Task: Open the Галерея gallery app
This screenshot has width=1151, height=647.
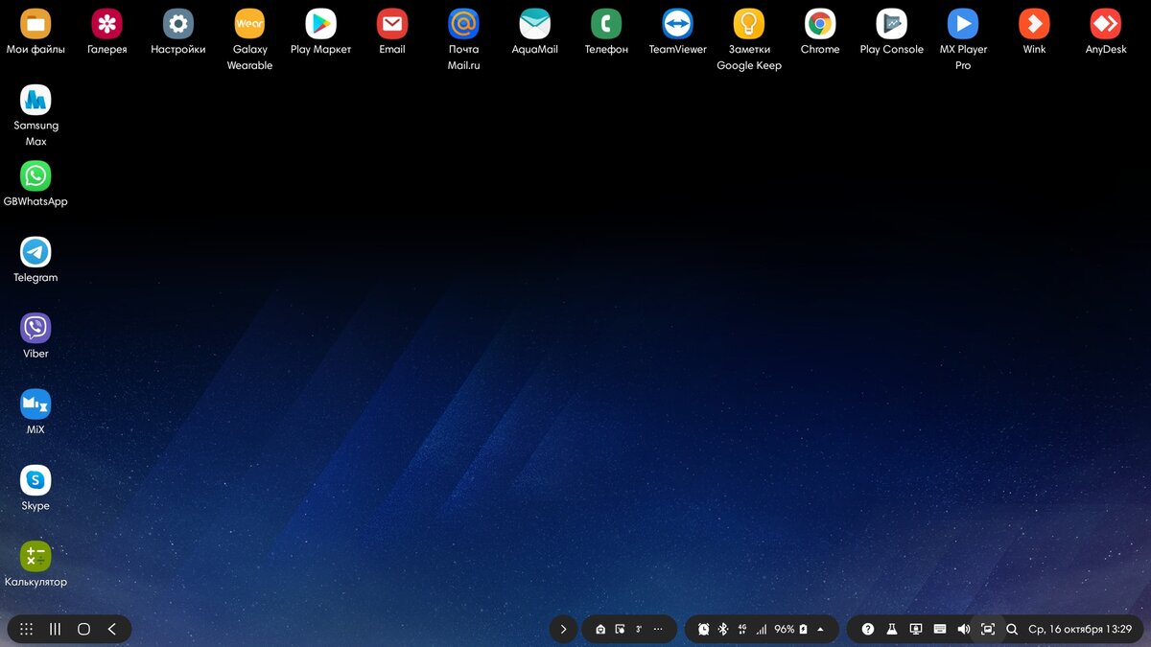Action: (x=106, y=32)
